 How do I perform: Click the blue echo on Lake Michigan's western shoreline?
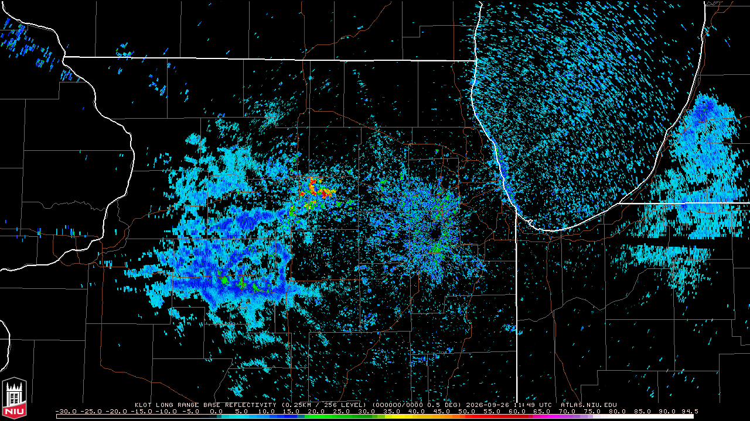(x=502, y=172)
